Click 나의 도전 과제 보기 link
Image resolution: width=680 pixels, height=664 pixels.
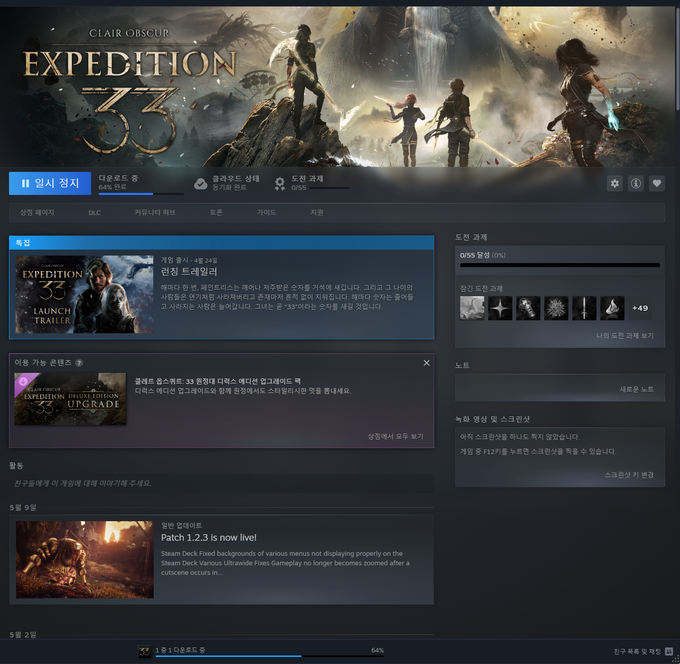pyautogui.click(x=625, y=336)
